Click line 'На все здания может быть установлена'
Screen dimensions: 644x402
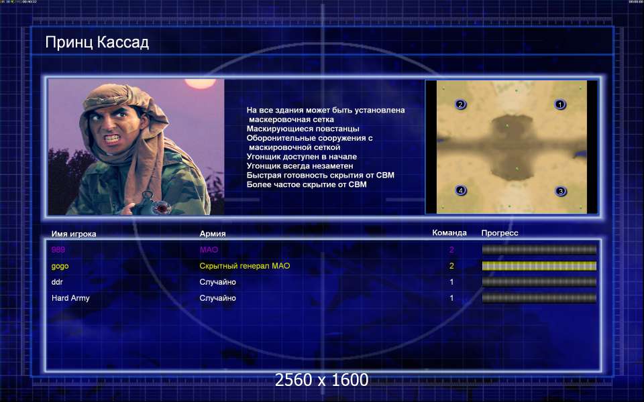(326, 110)
